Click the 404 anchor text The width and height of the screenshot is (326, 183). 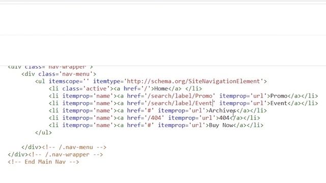pyautogui.click(x=224, y=118)
